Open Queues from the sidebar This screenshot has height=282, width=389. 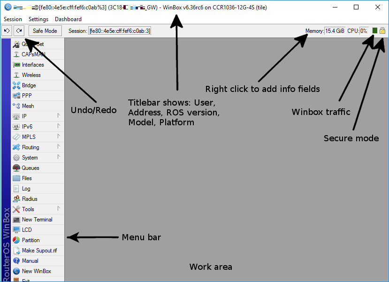38,168
